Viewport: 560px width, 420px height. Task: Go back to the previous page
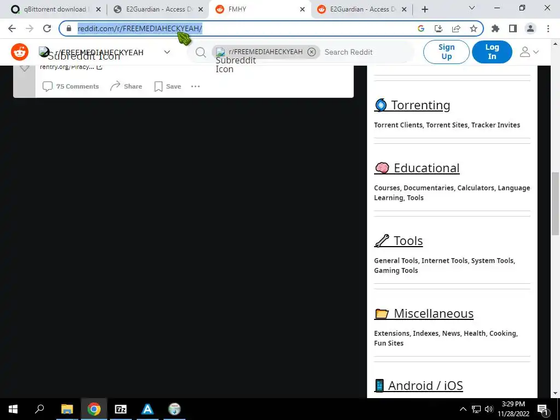12,28
